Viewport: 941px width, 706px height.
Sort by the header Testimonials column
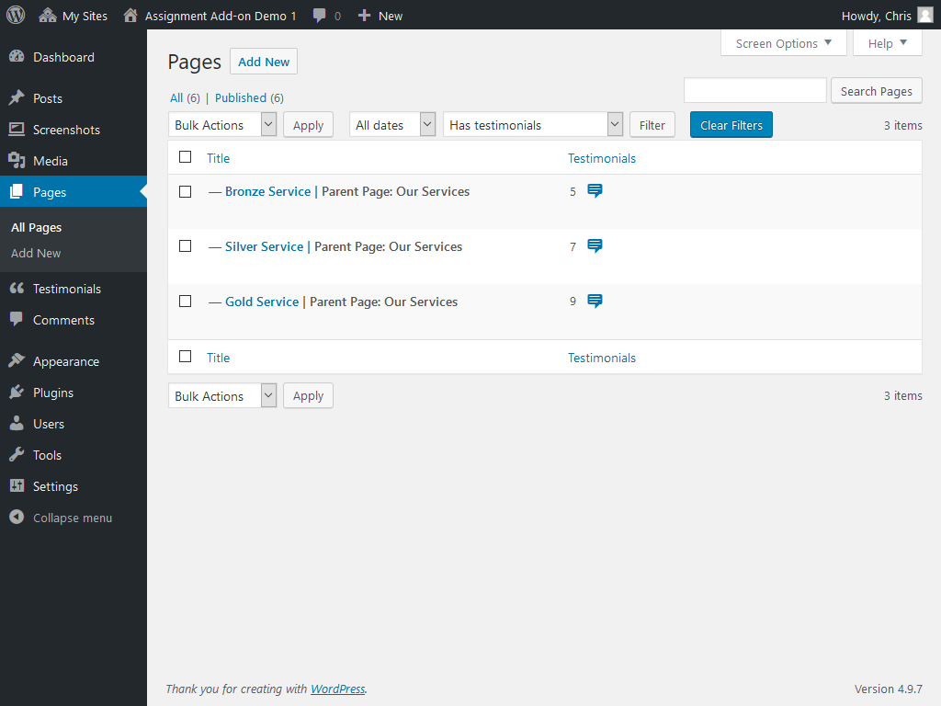pyautogui.click(x=602, y=158)
